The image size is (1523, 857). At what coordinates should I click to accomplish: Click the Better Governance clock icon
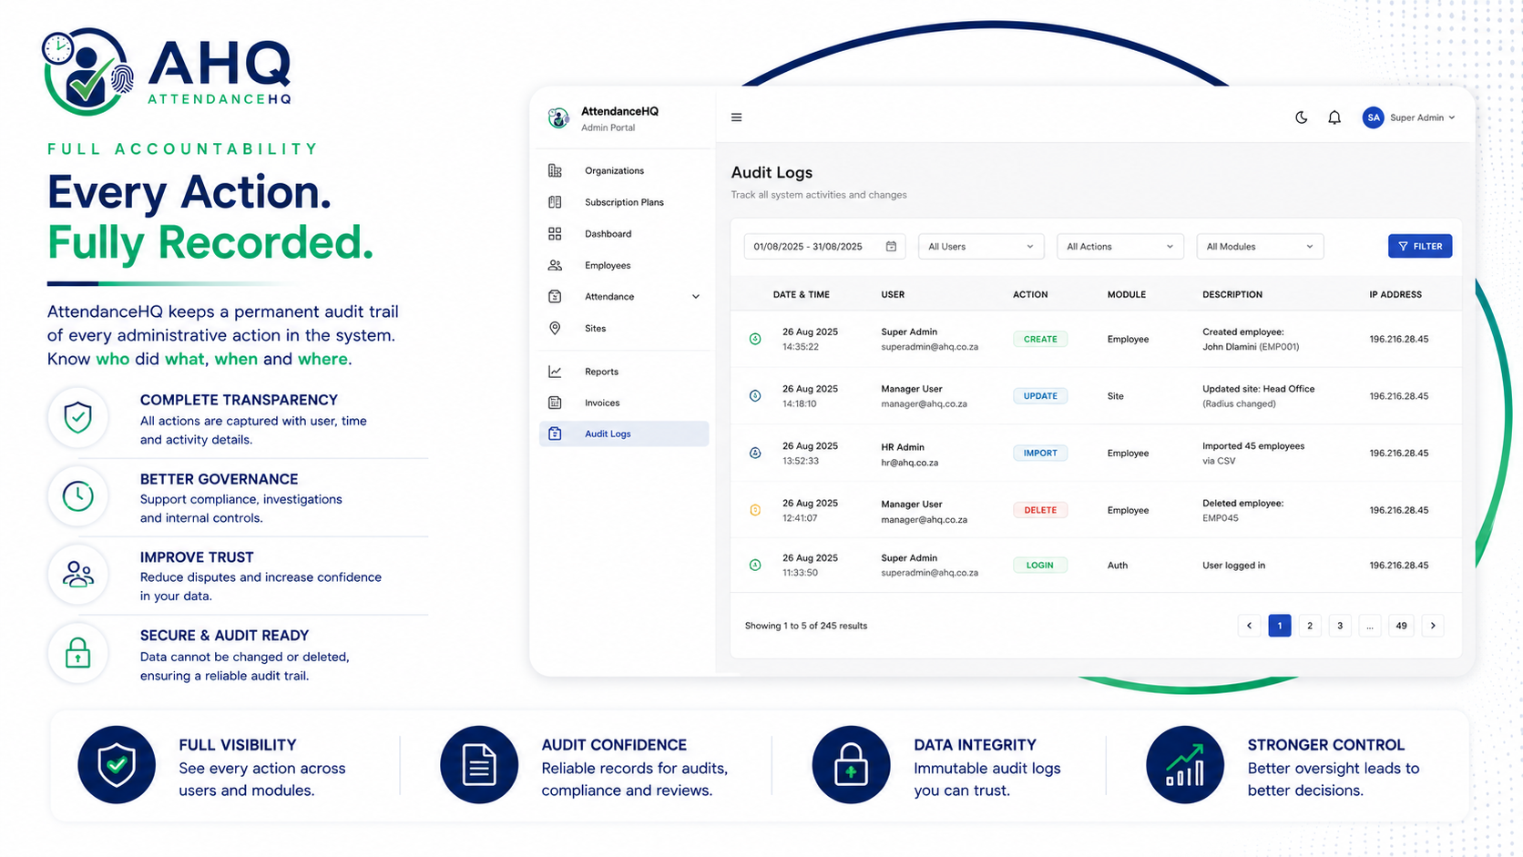[78, 496]
